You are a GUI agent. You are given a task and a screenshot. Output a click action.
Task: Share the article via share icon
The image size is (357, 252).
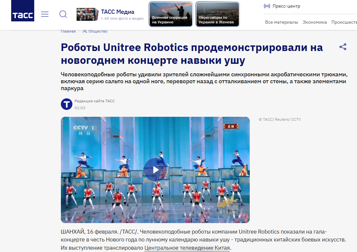coord(343,47)
